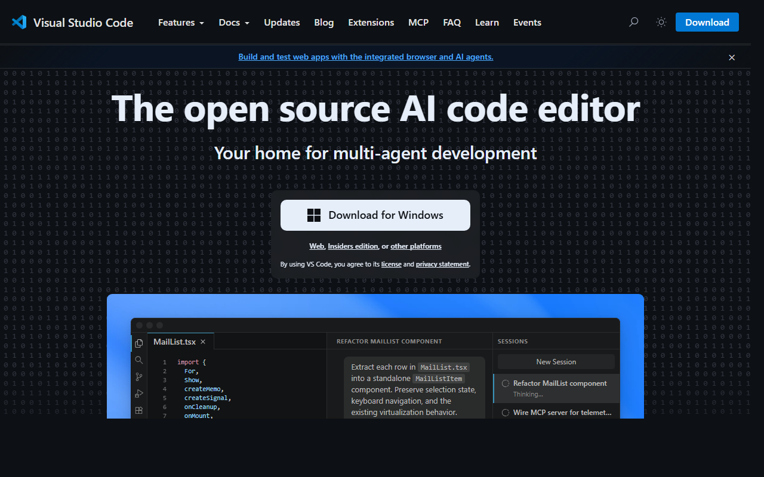Click REFACTOR MAILLIST COMPONENT panel title
This screenshot has width=764, height=477.
tap(389, 342)
